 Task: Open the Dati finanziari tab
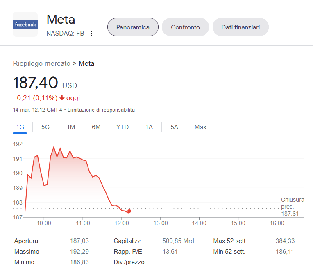pyautogui.click(x=240, y=27)
